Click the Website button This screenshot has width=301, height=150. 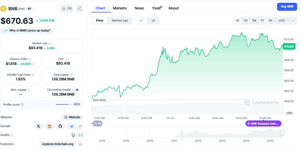[x=72, y=117]
